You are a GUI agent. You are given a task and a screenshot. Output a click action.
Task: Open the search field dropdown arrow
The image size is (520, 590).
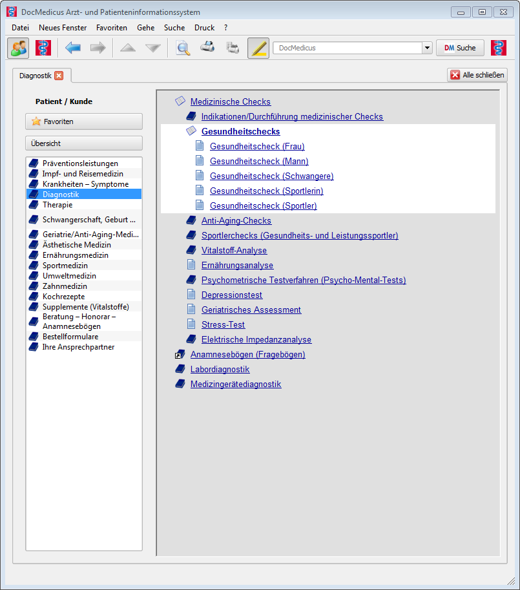tap(427, 48)
